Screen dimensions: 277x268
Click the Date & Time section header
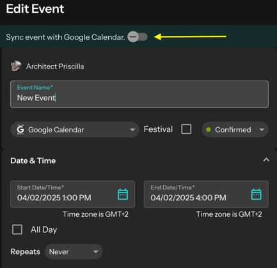click(33, 161)
